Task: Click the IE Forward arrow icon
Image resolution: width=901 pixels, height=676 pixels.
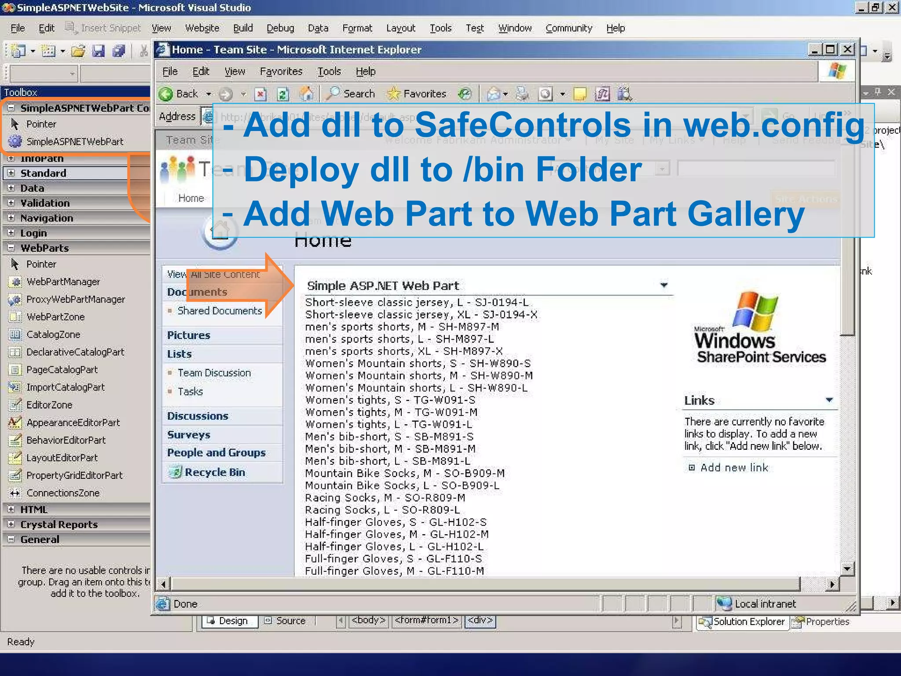Action: click(x=226, y=94)
